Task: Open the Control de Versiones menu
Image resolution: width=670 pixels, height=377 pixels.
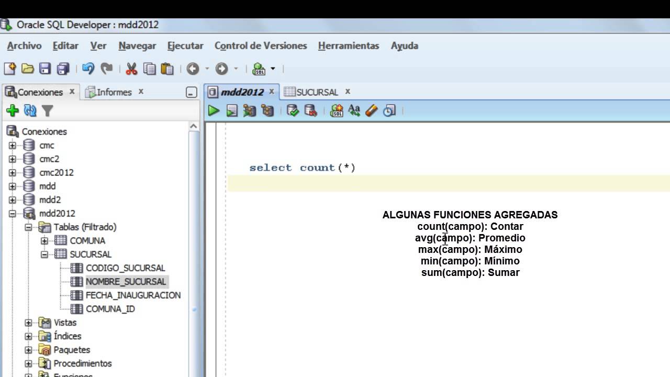Action: (x=261, y=46)
